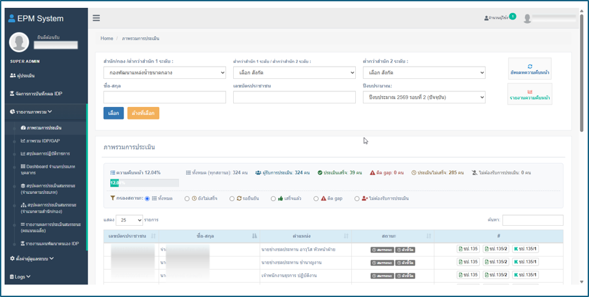This screenshot has height=297, width=589.
Task: Click the อัพเดทความคืบหน้า button
Action: click(530, 69)
